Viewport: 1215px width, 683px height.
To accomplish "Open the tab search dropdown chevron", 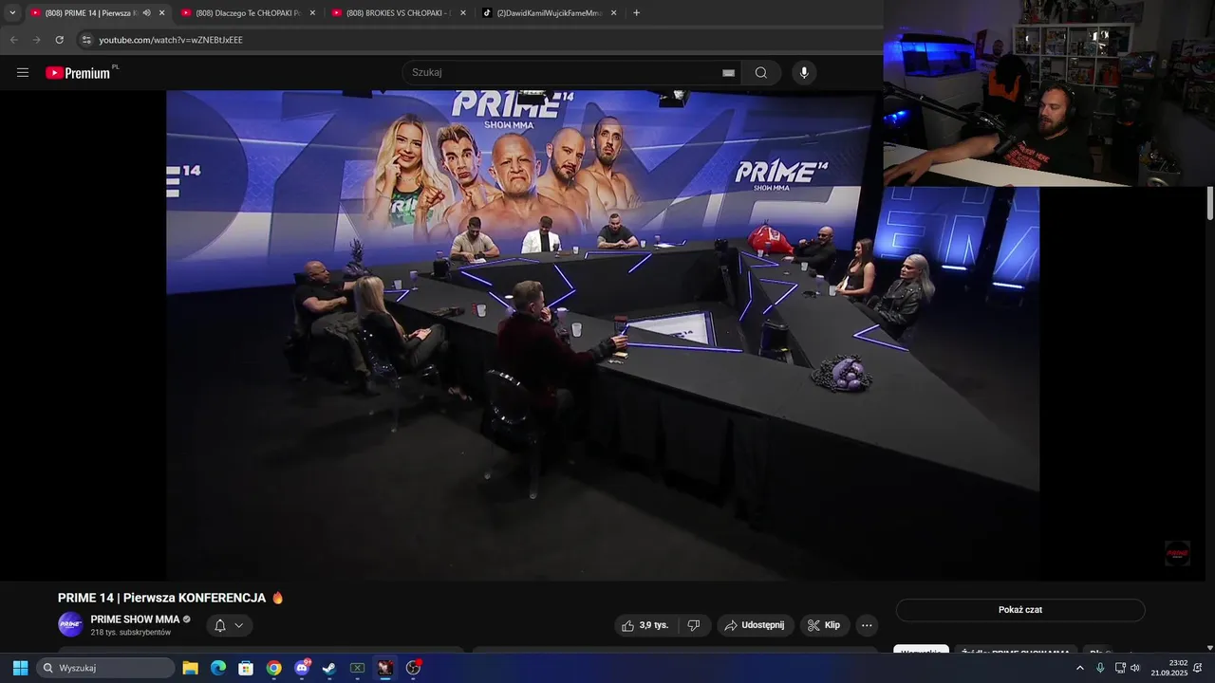I will [12, 13].
